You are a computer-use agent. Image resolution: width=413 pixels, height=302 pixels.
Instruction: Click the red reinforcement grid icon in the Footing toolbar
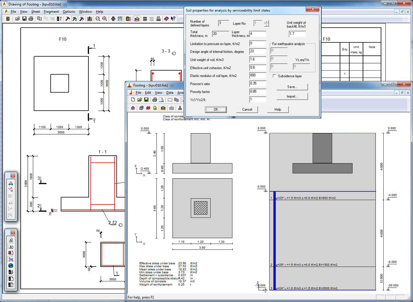pyautogui.click(x=148, y=108)
